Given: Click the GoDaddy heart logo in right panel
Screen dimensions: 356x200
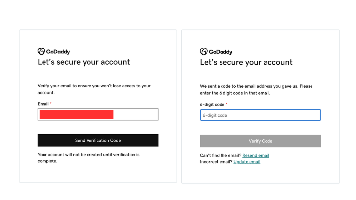Looking at the screenshot, I should click(204, 52).
